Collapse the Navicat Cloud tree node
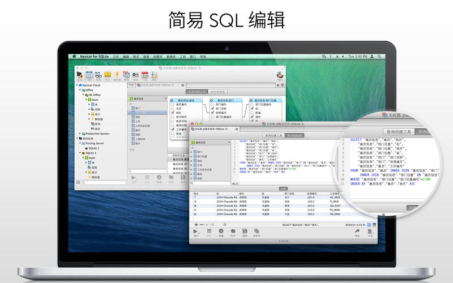Screen dimensions: 453x283 coord(77,85)
